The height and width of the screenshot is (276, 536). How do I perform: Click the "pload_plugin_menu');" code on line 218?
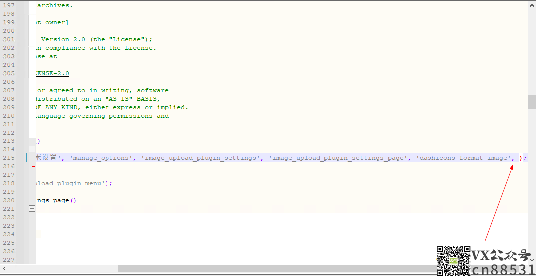[x=74, y=183]
